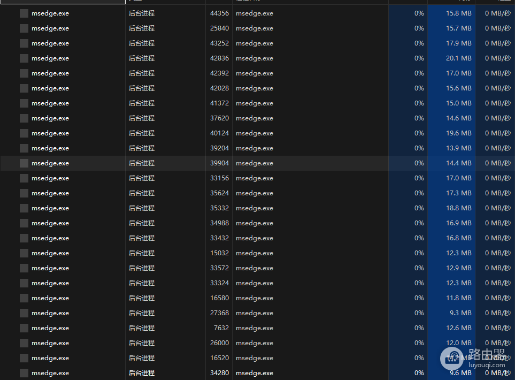Select the process icon in the PID 35624 row
Image resolution: width=515 pixels, height=380 pixels.
24,193
